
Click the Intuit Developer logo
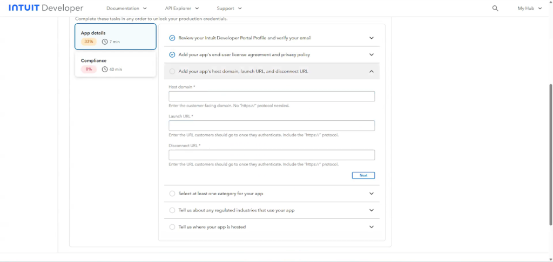(46, 8)
